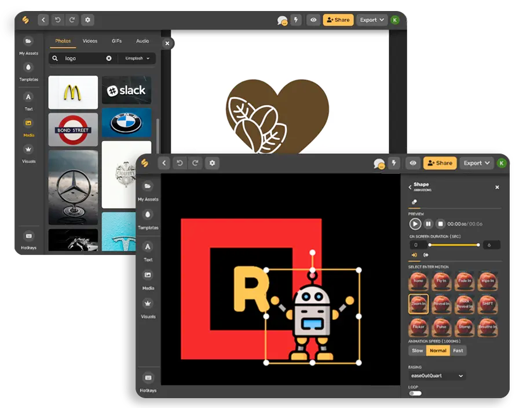
Task: Click the K avatar in back window
Action: [x=395, y=20]
